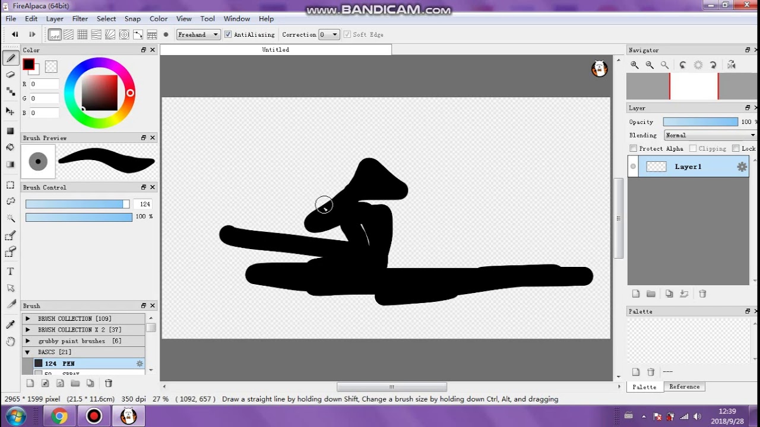760x427 pixels.
Task: Select the Text tool
Action: coord(10,272)
